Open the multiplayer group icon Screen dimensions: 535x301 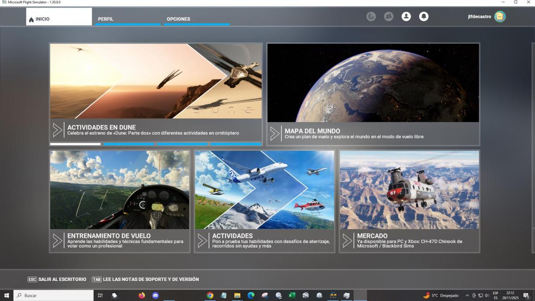389,16
